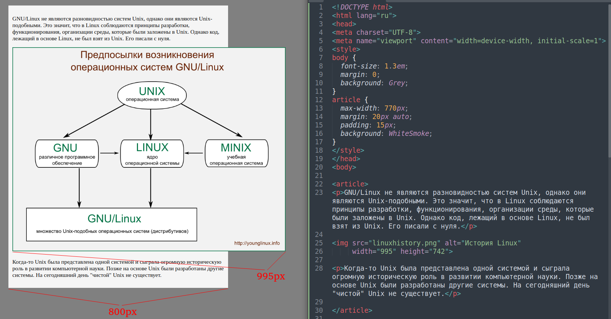Click the UNIX oval in the diagram

[152, 95]
